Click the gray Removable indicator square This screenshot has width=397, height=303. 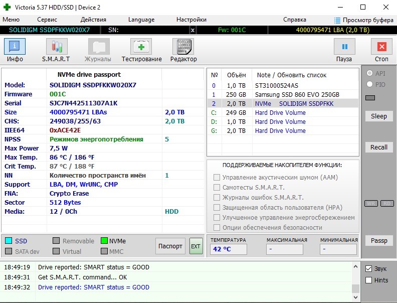point(56,241)
